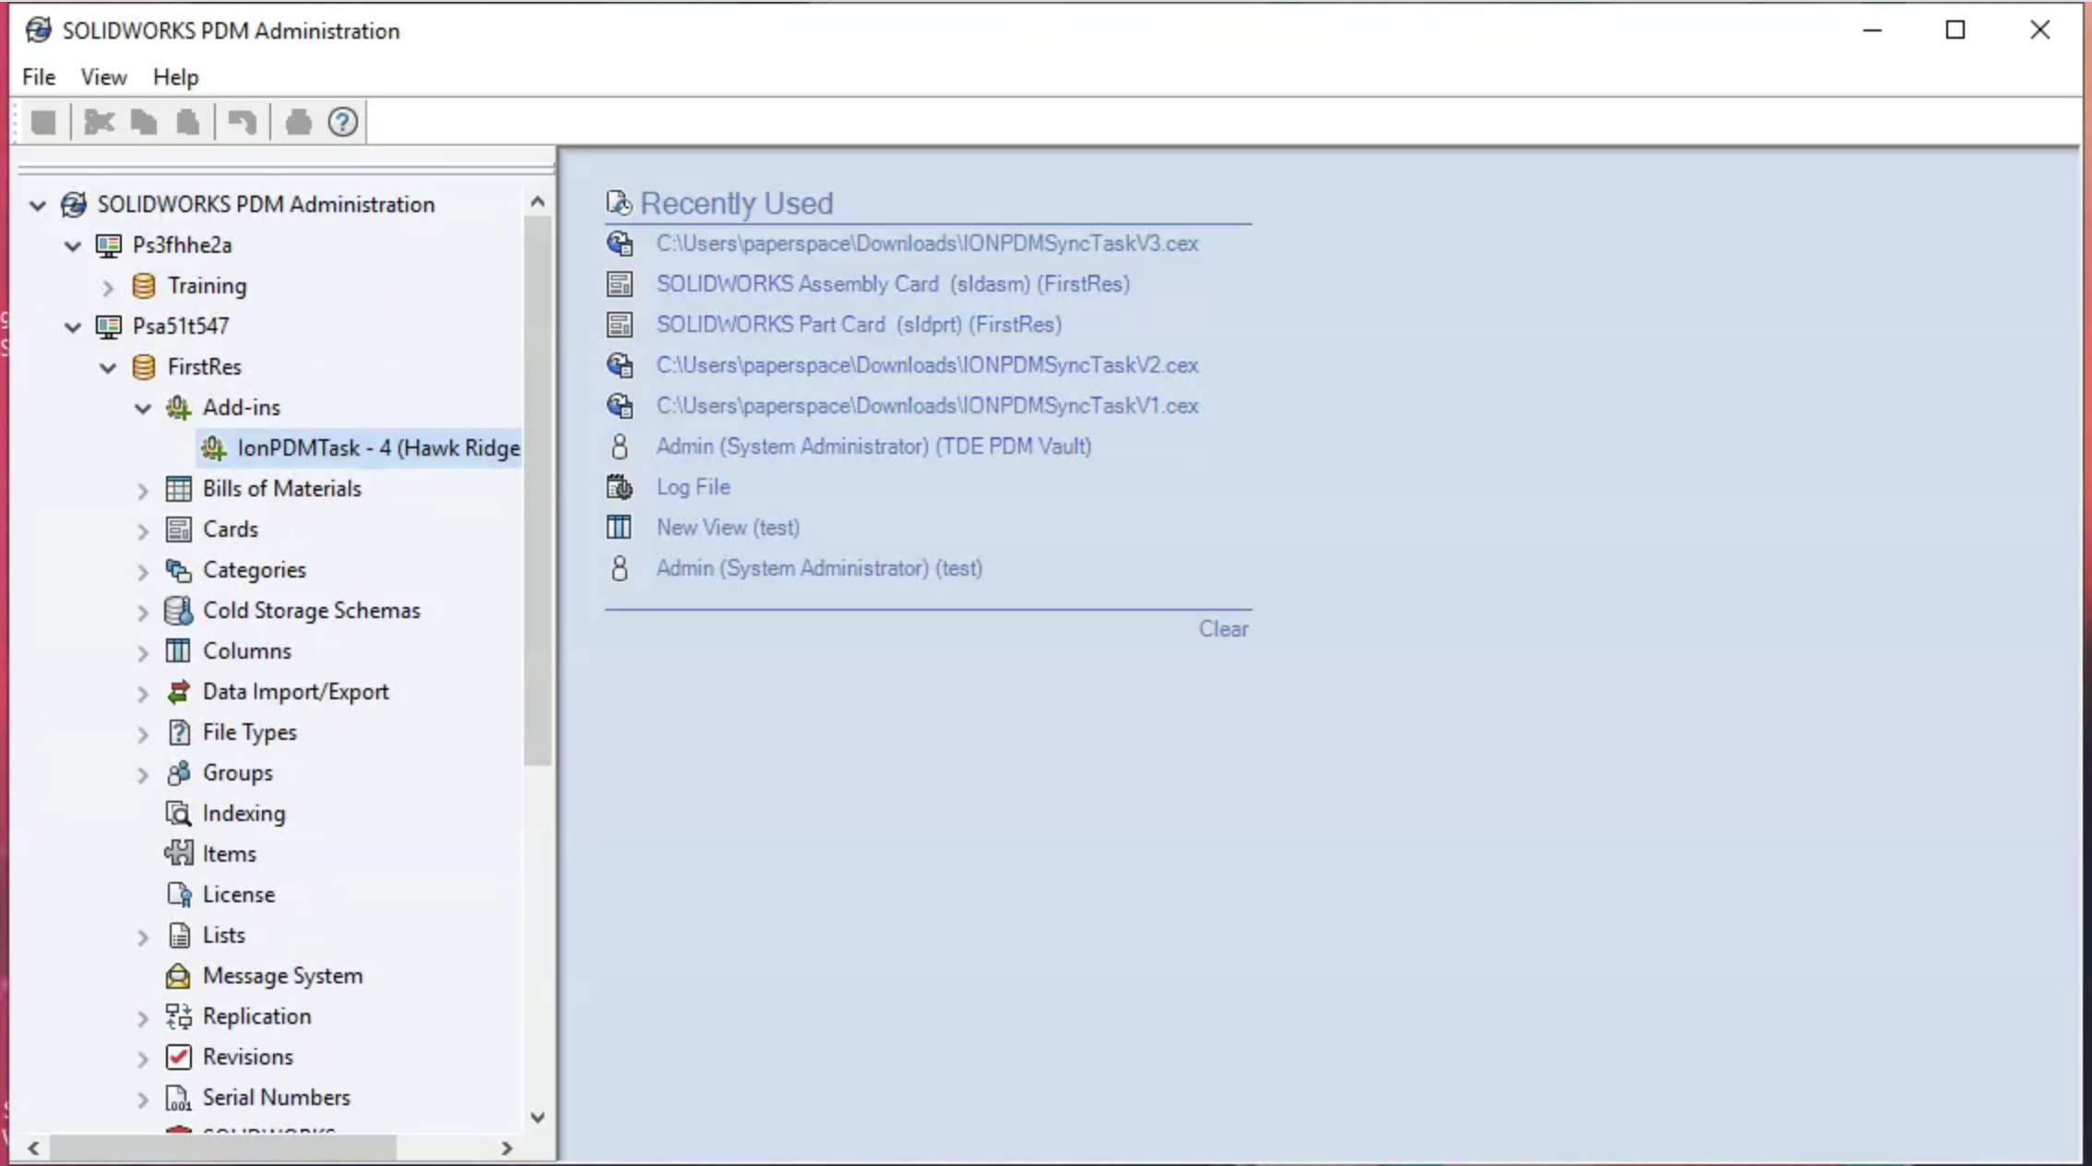The height and width of the screenshot is (1166, 2092).
Task: Click the Add-ins gear icon
Action: (179, 408)
